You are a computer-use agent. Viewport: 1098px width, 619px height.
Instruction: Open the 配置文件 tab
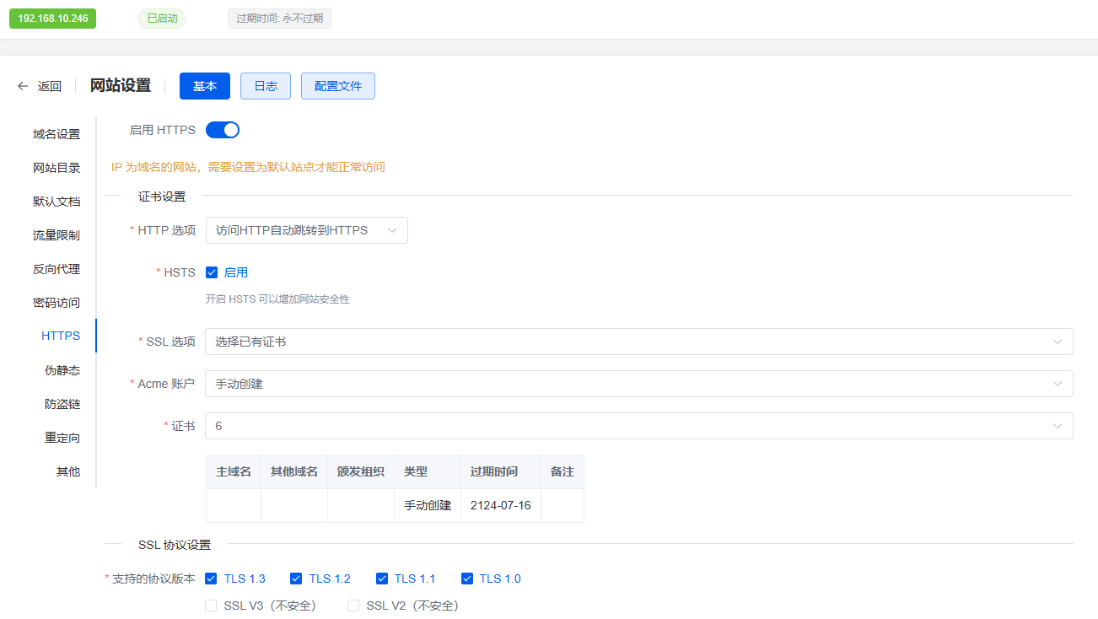point(337,86)
